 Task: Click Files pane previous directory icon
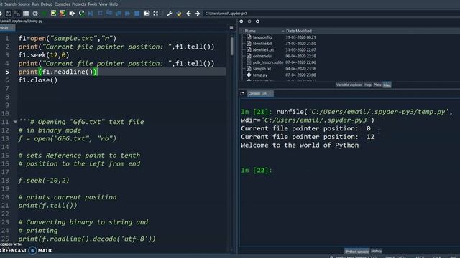coord(241,21)
